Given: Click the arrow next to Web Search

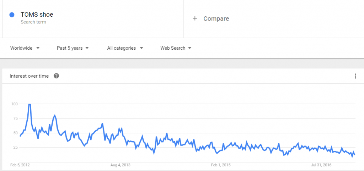Looking at the screenshot, I should click(x=190, y=48).
